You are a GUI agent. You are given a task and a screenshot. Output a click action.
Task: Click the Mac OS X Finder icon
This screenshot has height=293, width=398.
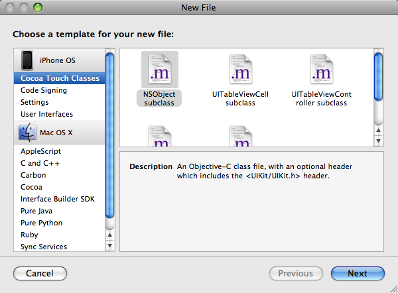(x=27, y=133)
